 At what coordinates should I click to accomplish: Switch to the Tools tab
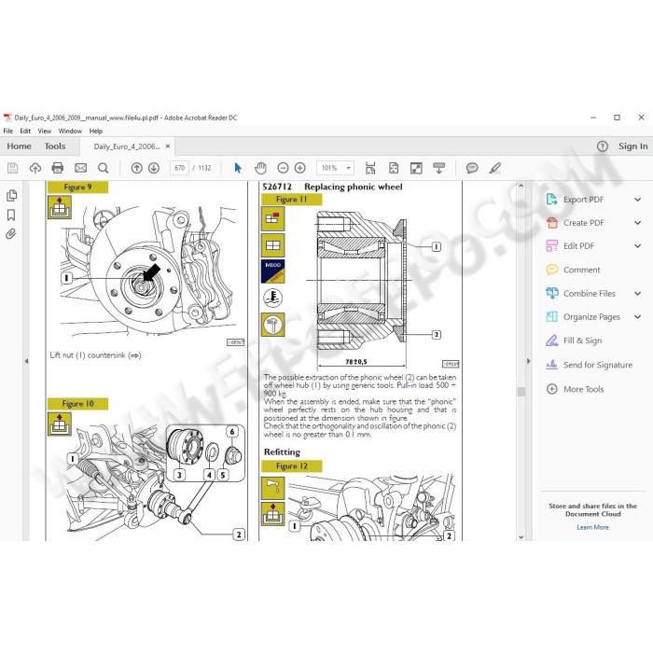click(55, 146)
